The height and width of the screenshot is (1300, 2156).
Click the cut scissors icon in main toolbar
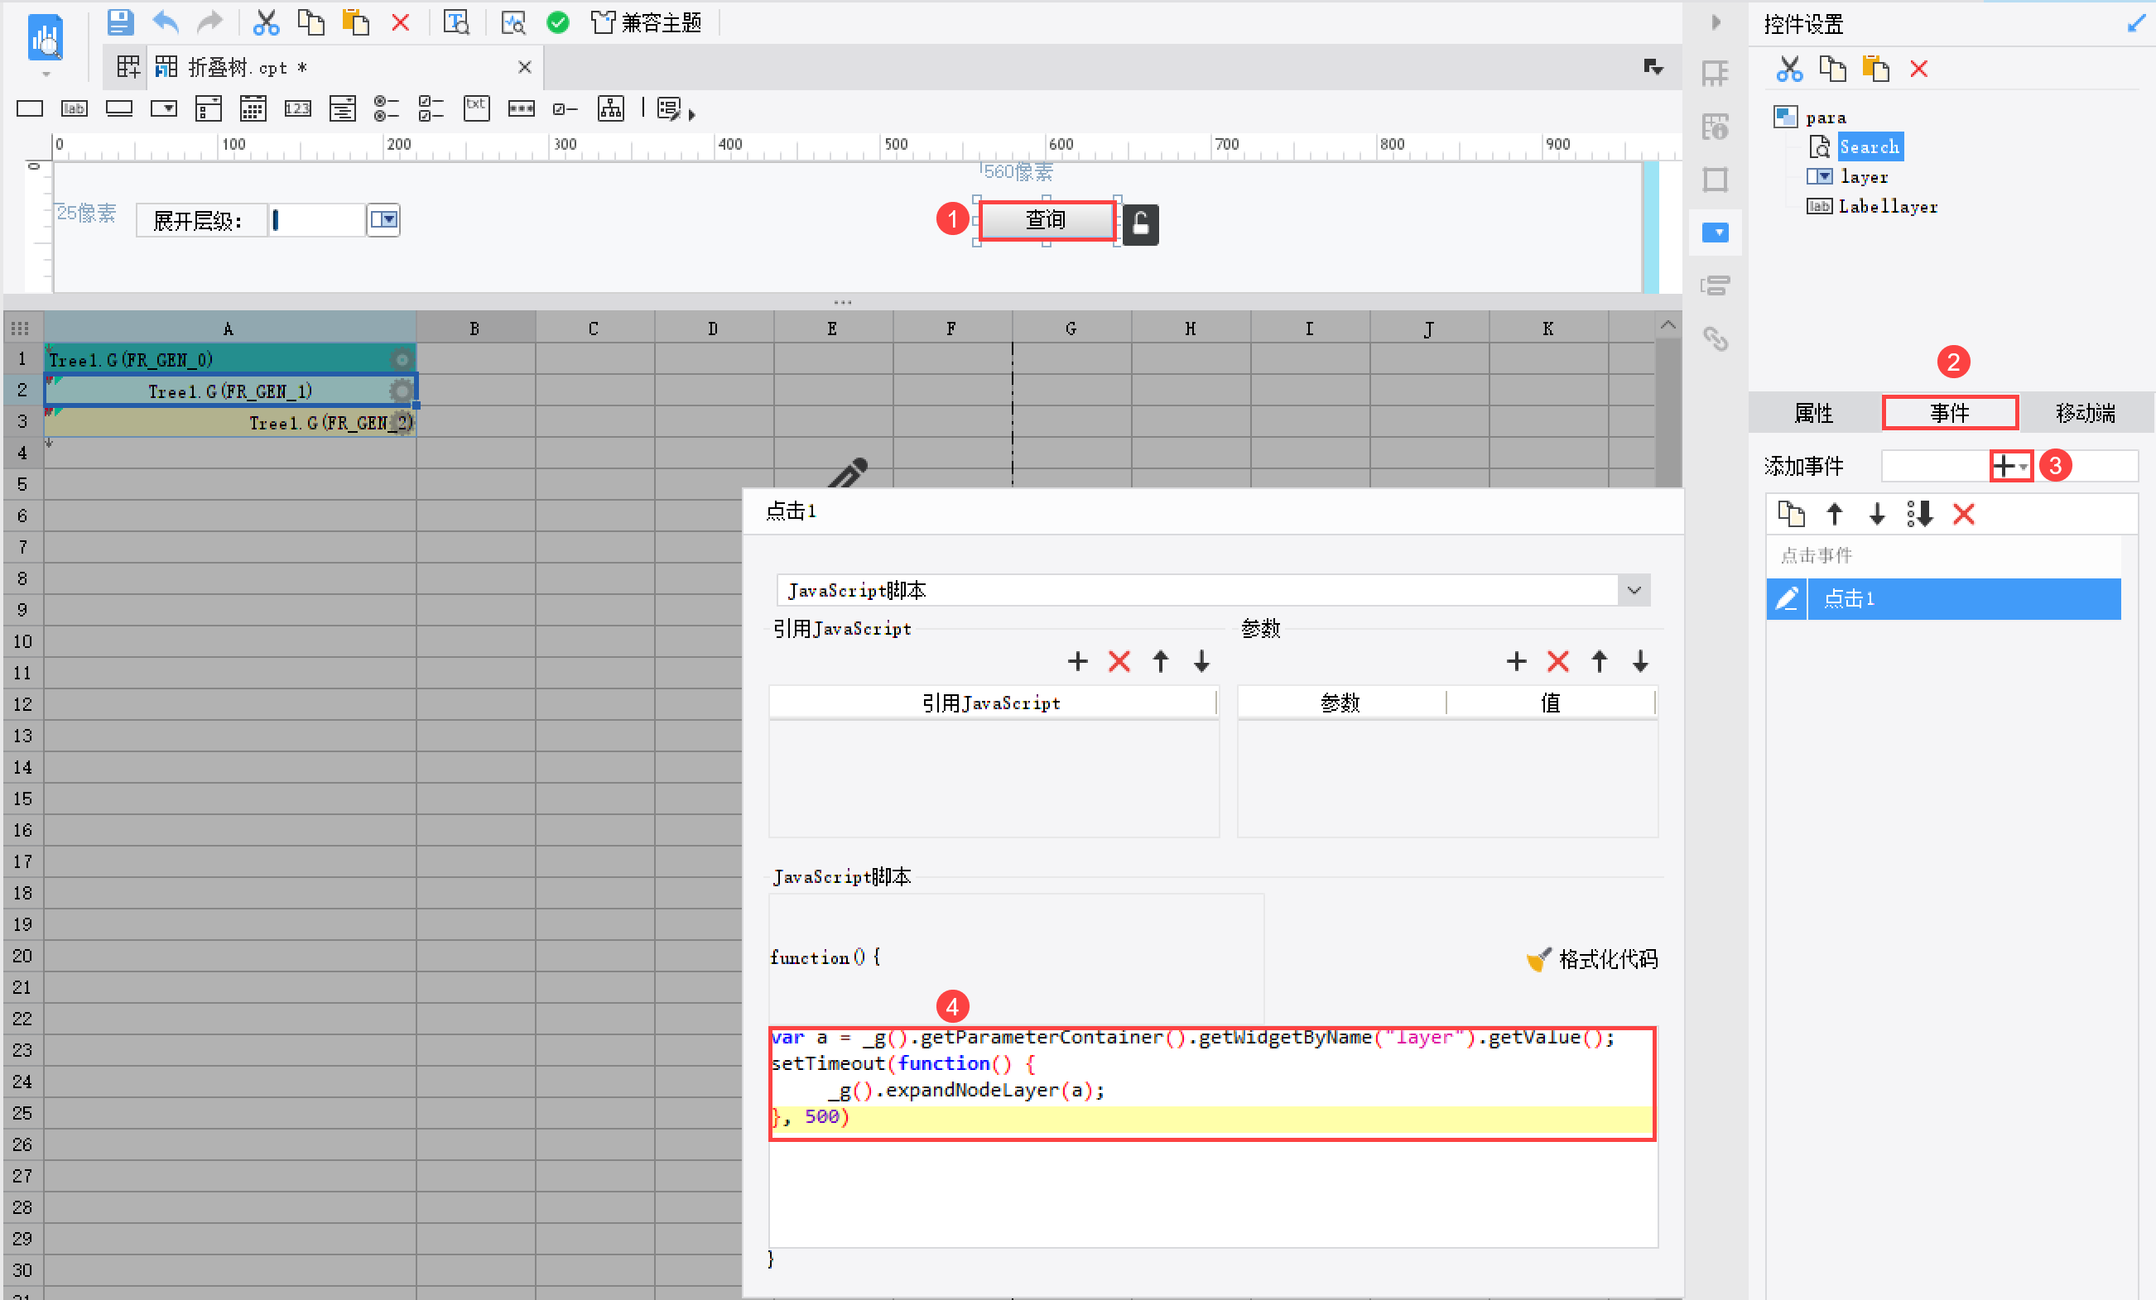(265, 22)
